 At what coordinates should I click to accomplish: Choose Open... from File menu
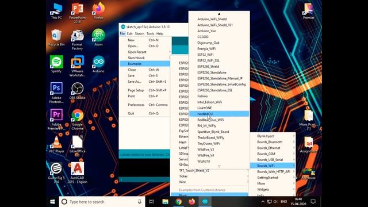click(x=145, y=46)
